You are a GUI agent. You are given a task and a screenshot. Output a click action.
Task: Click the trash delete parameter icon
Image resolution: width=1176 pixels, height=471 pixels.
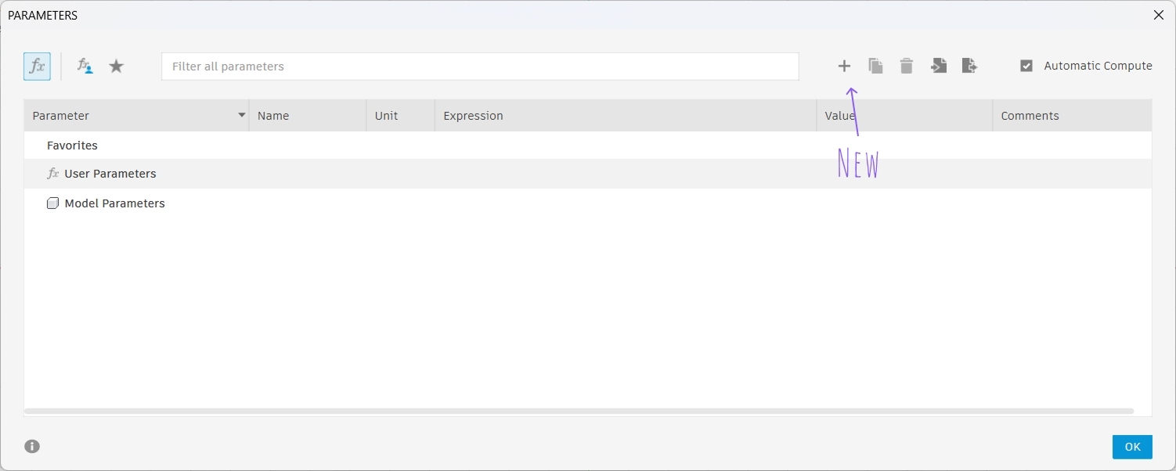907,67
